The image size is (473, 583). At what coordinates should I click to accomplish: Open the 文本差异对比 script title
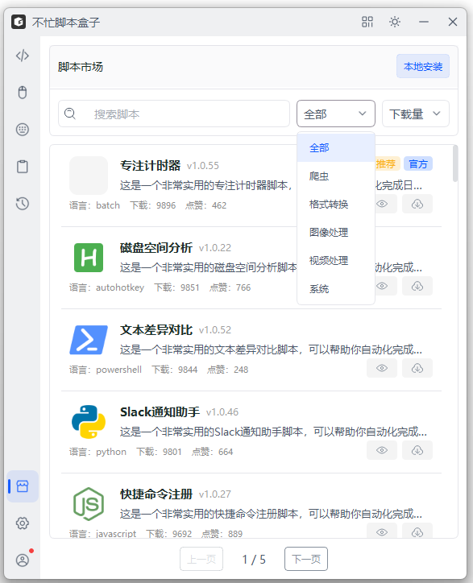(x=156, y=330)
